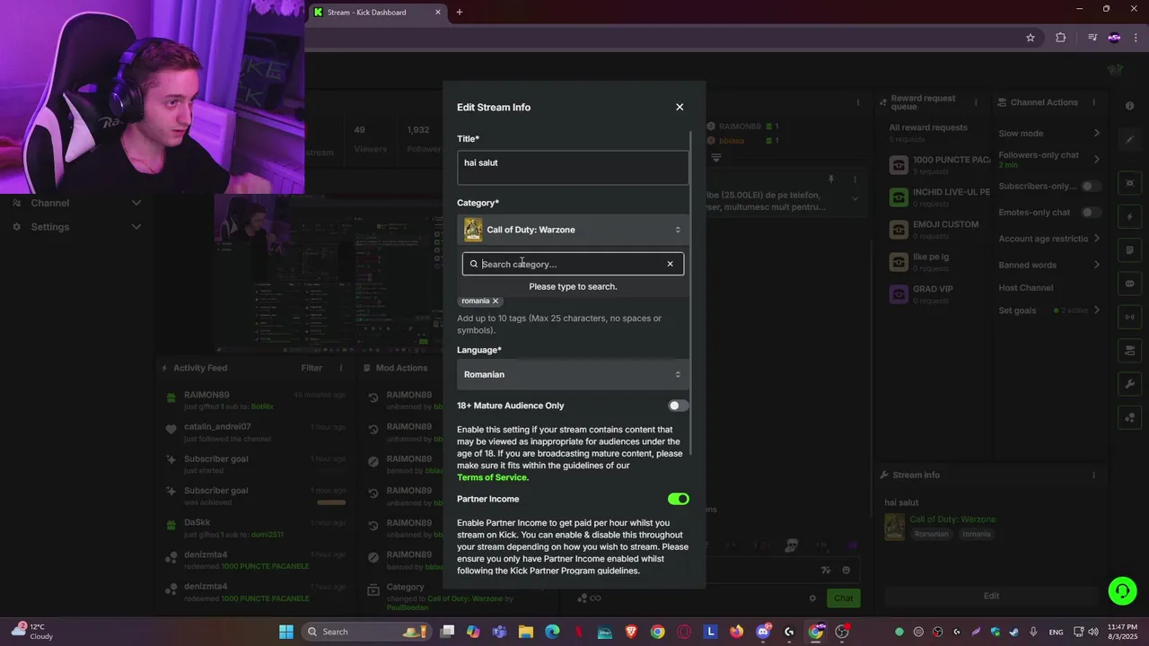
Task: Switch to Stream - Kick Dashboard tab
Action: tap(375, 13)
